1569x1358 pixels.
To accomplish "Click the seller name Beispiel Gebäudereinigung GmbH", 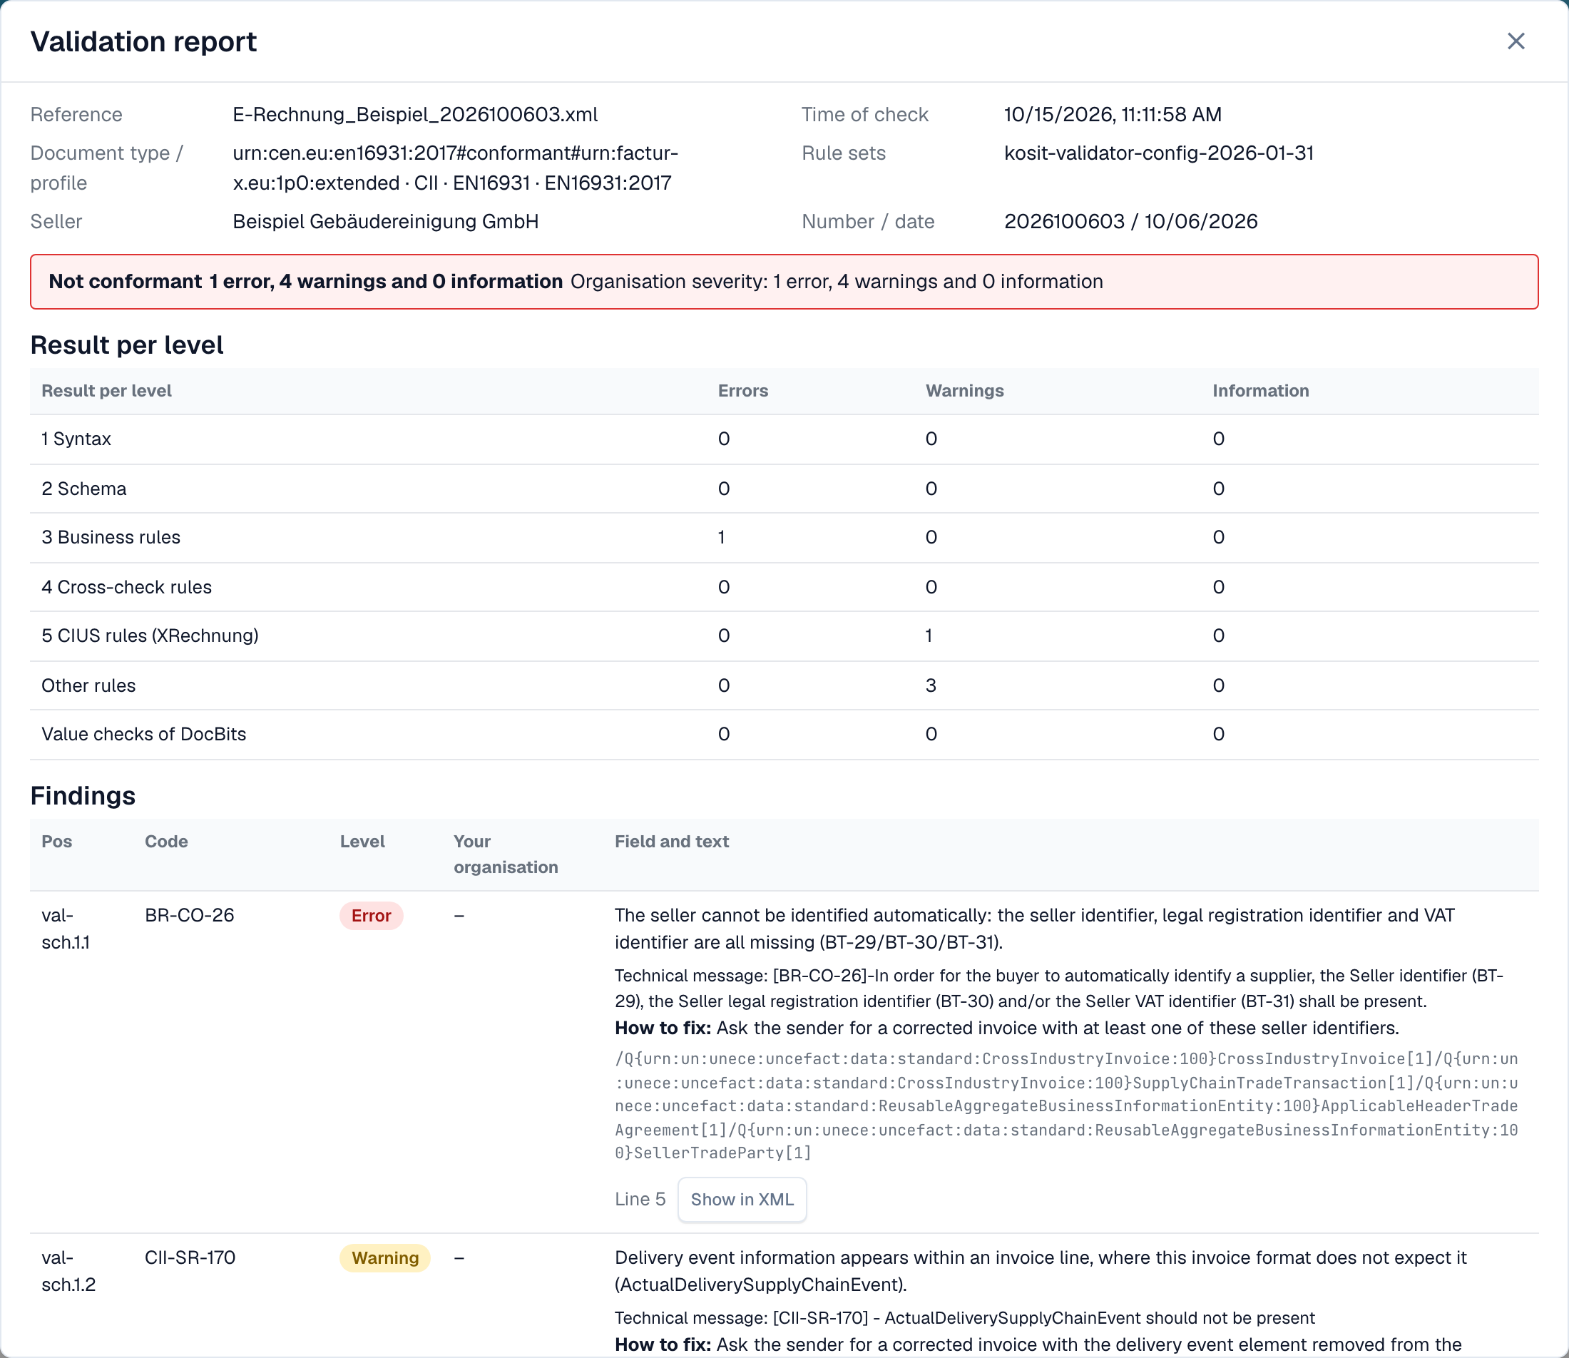I will coord(386,221).
